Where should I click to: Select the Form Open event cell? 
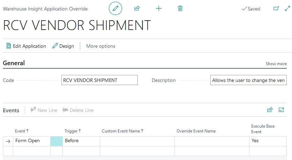pyautogui.click(x=31, y=141)
